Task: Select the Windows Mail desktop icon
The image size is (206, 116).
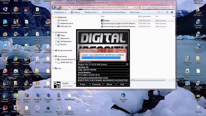Action: pyautogui.click(x=16, y=73)
